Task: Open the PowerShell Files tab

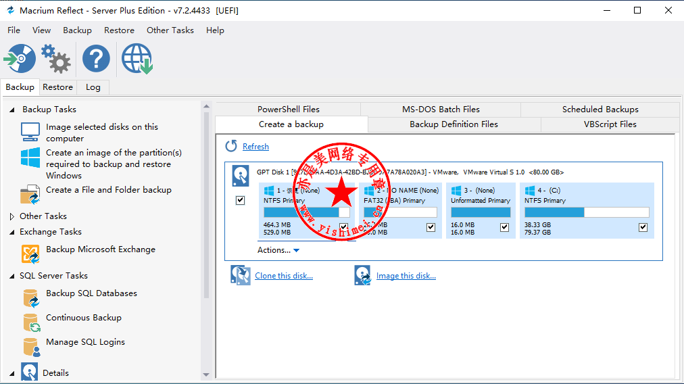Action: tap(289, 109)
